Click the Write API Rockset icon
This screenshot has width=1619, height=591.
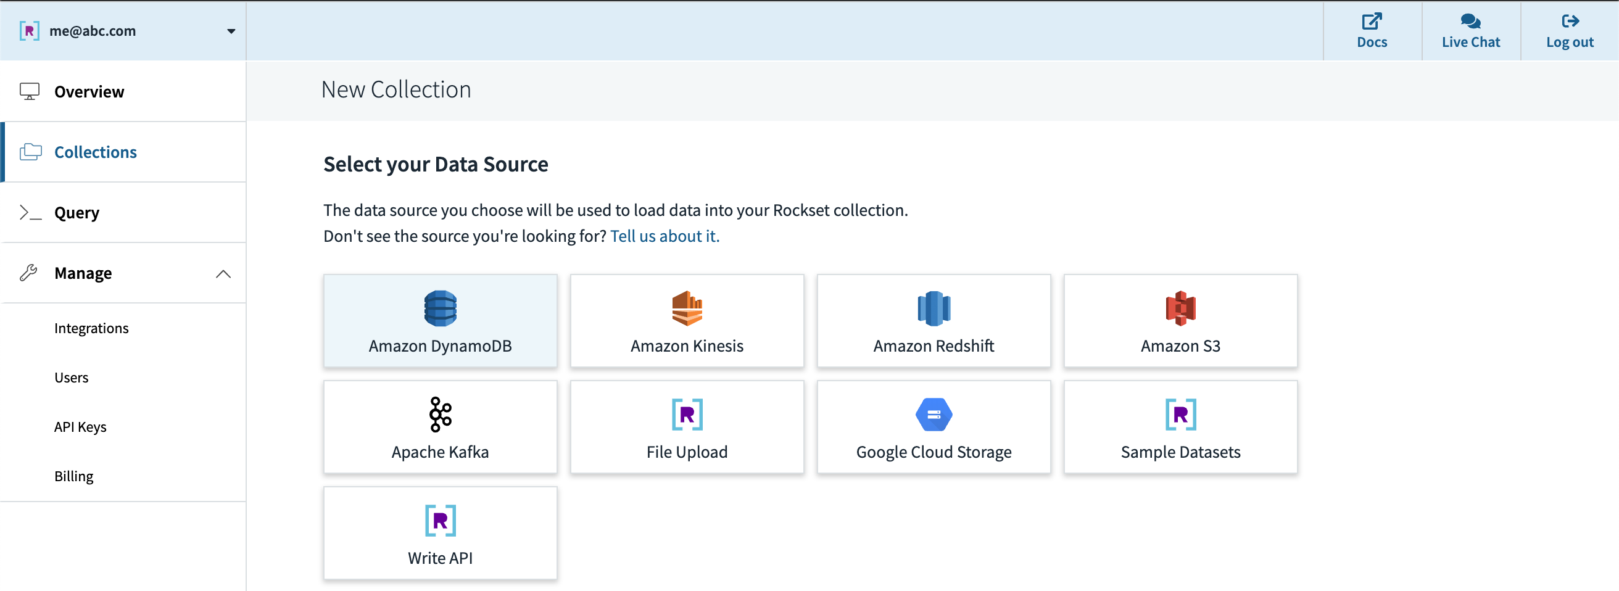[440, 521]
